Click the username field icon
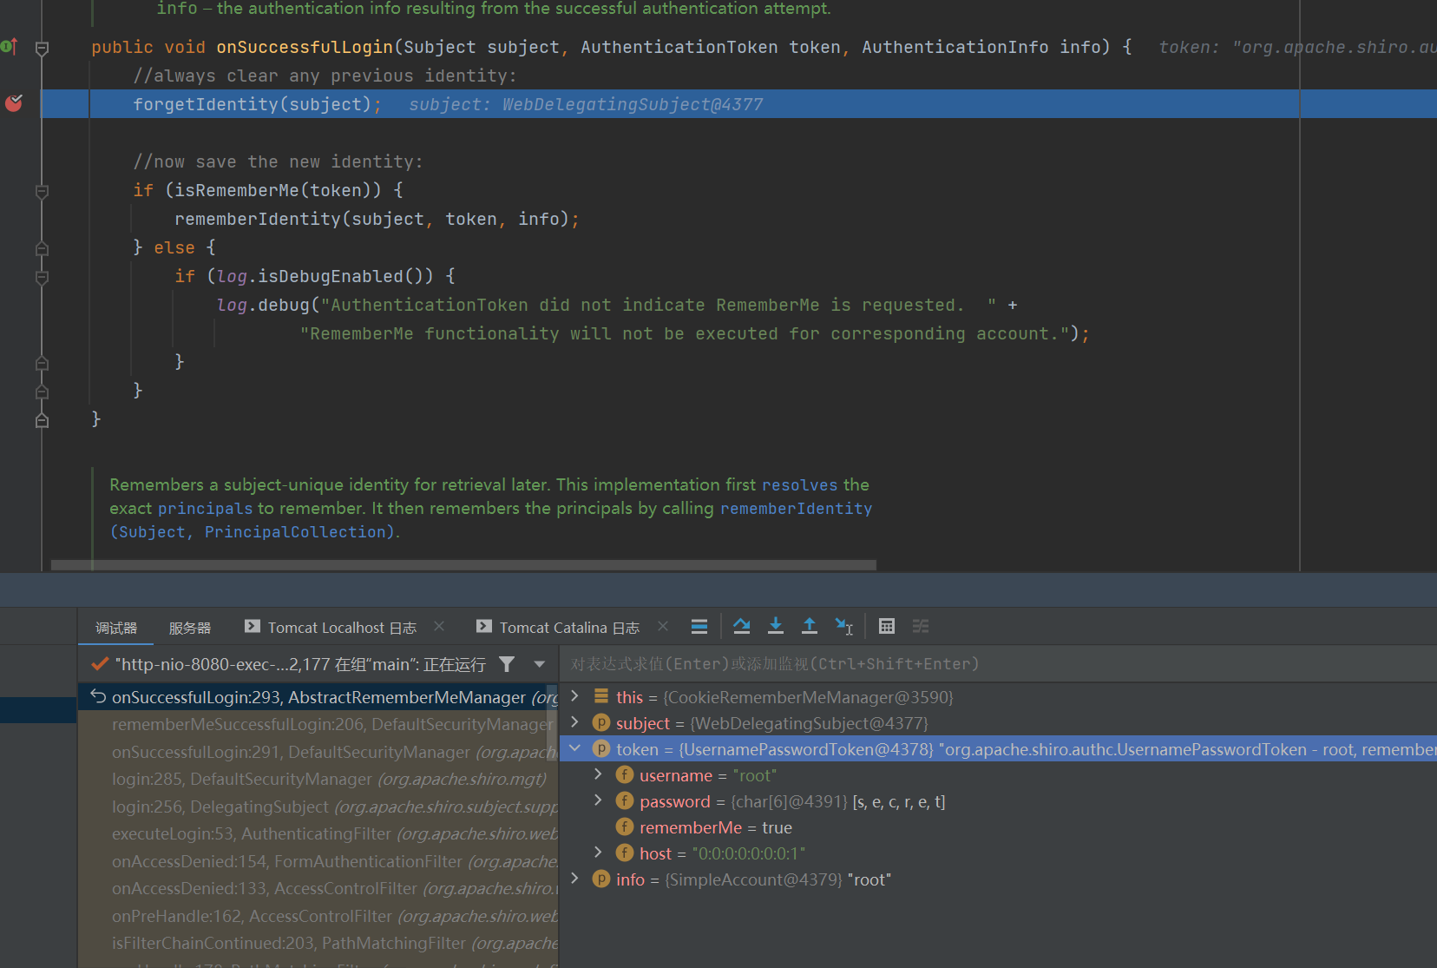The height and width of the screenshot is (968, 1437). 625,775
